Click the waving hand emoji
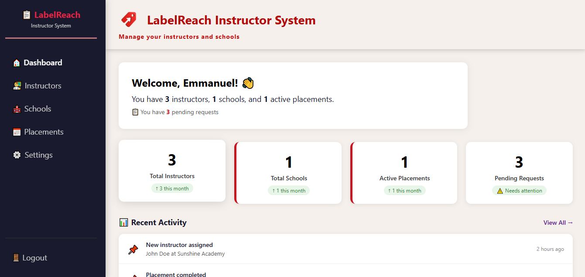This screenshot has width=585, height=277. (248, 83)
